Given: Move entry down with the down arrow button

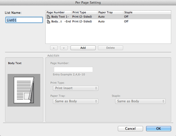Looking at the screenshot, I should (x=64, y=48).
